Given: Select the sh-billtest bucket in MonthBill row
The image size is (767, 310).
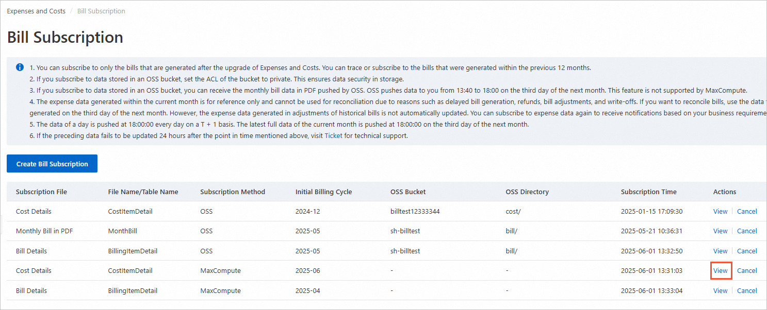Looking at the screenshot, I should click(405, 231).
